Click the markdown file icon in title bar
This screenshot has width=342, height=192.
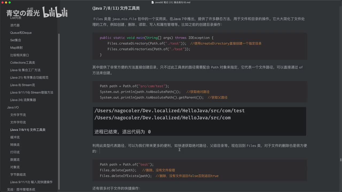153,2
